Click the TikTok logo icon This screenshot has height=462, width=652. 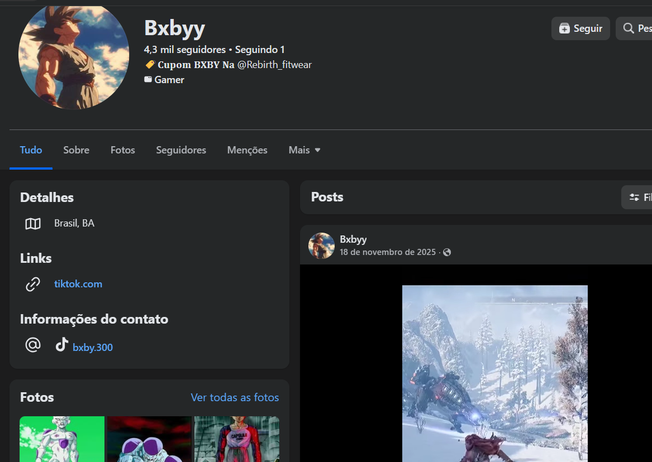click(x=62, y=344)
